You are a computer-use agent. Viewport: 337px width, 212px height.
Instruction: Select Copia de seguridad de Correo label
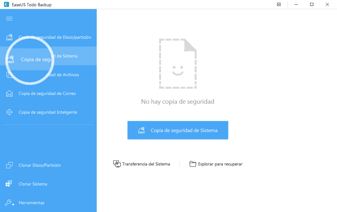[47, 93]
